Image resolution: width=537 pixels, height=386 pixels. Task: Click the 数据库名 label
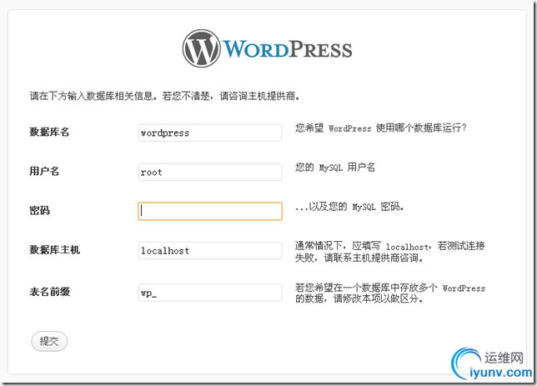(49, 132)
